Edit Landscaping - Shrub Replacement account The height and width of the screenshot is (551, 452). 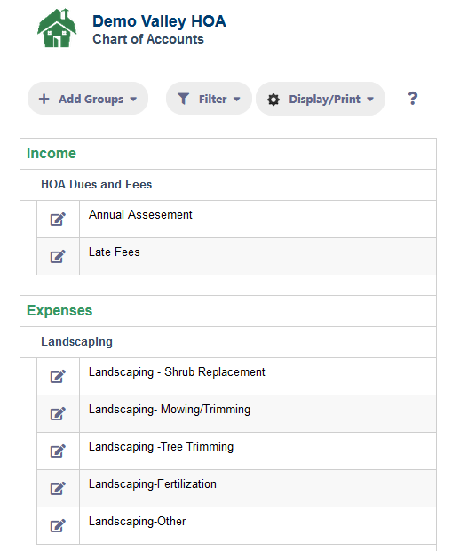[58, 376]
